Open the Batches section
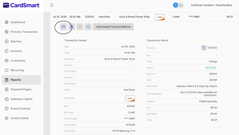 coord(21,41)
